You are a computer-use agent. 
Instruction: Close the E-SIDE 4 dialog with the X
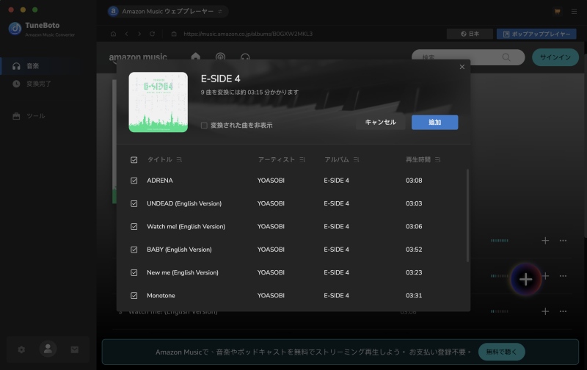[x=462, y=67]
